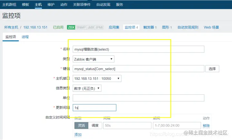
Task: Click the 已启用 status link
Action: tap(58, 27)
